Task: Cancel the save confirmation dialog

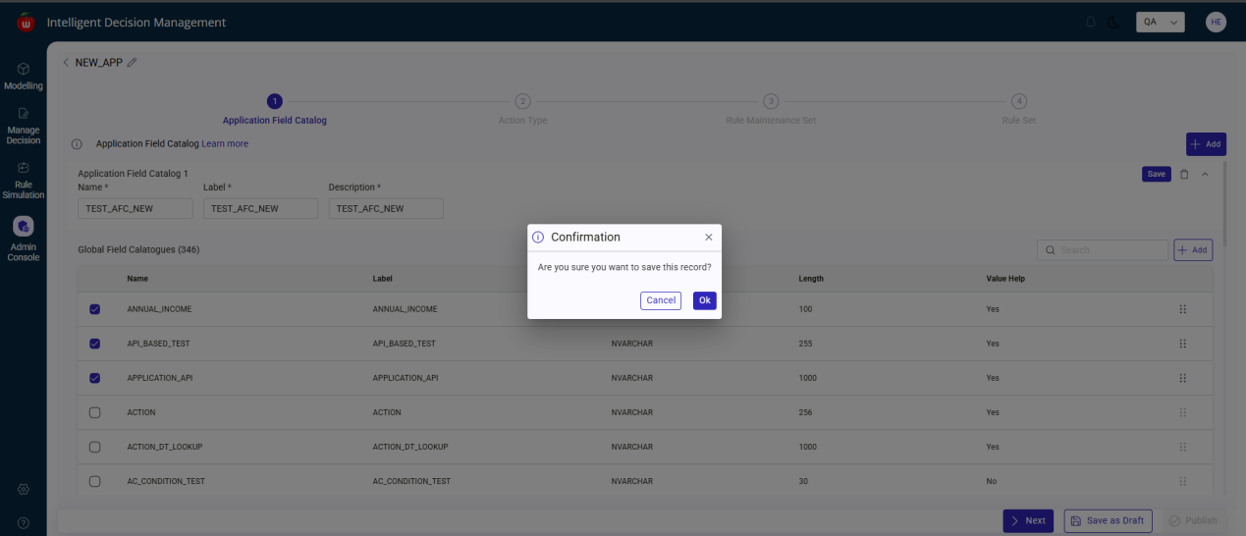Action: coord(661,300)
